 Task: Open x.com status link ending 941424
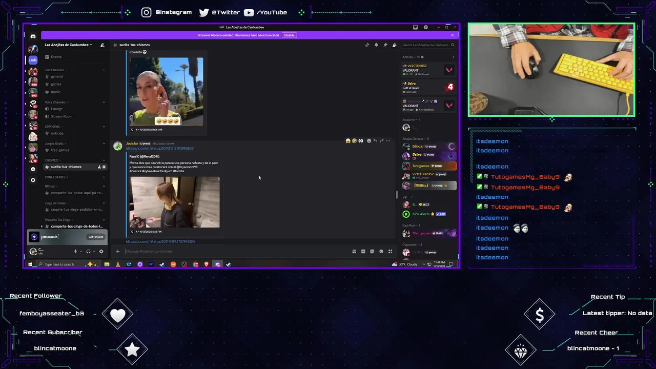(x=160, y=241)
